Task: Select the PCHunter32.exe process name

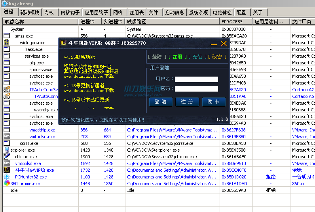Action: 31,177
